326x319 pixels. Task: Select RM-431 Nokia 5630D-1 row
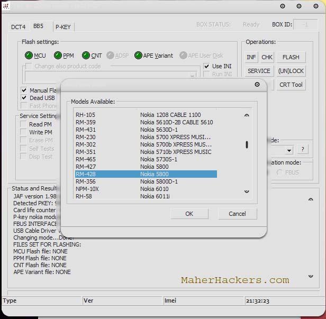coord(146,130)
